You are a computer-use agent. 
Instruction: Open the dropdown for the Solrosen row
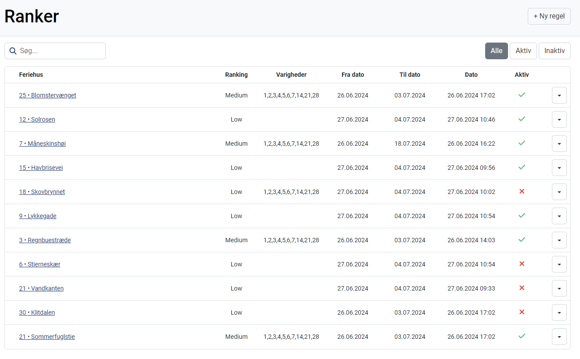(559, 119)
